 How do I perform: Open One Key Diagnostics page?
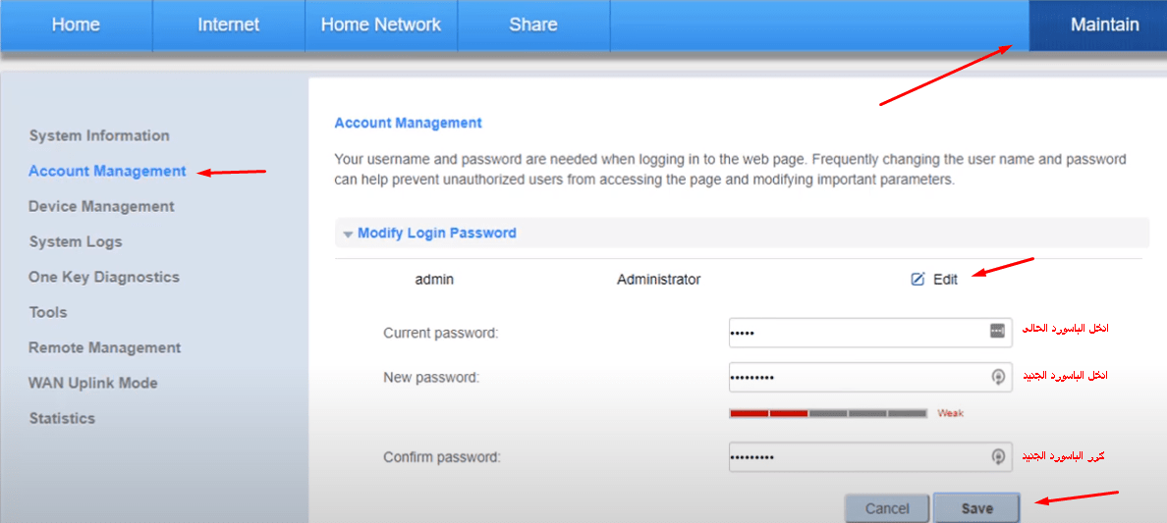tap(104, 277)
